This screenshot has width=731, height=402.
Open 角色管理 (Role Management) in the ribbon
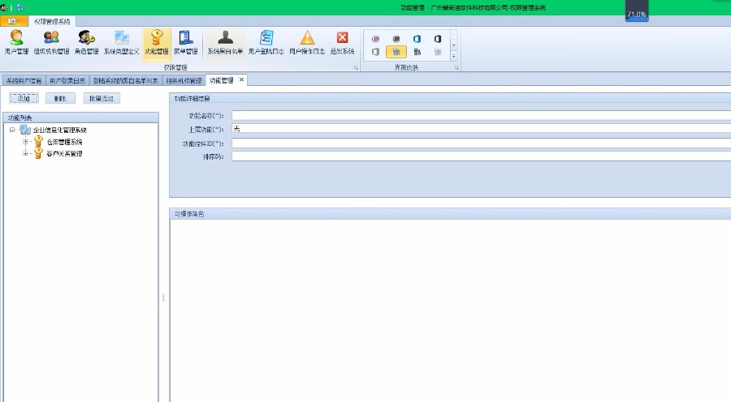tap(86, 42)
